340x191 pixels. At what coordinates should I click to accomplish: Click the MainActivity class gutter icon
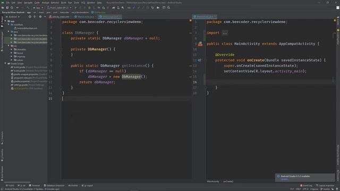click(200, 44)
